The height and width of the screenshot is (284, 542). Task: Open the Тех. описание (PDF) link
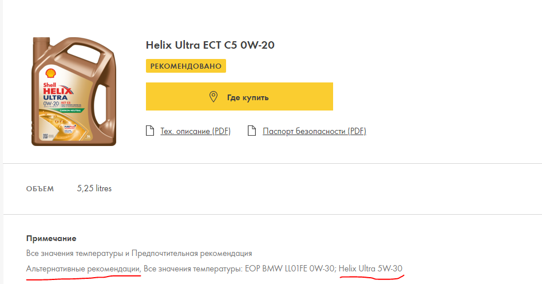[x=195, y=131]
